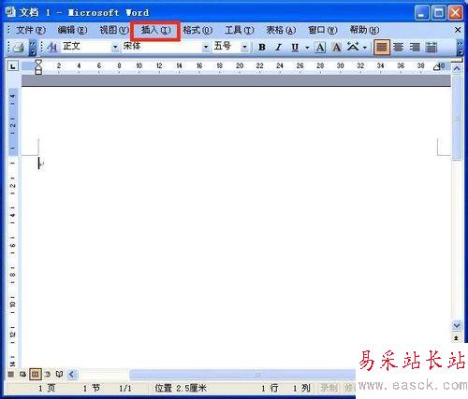
Task: Open the 格式(O) menu
Action: pos(197,30)
